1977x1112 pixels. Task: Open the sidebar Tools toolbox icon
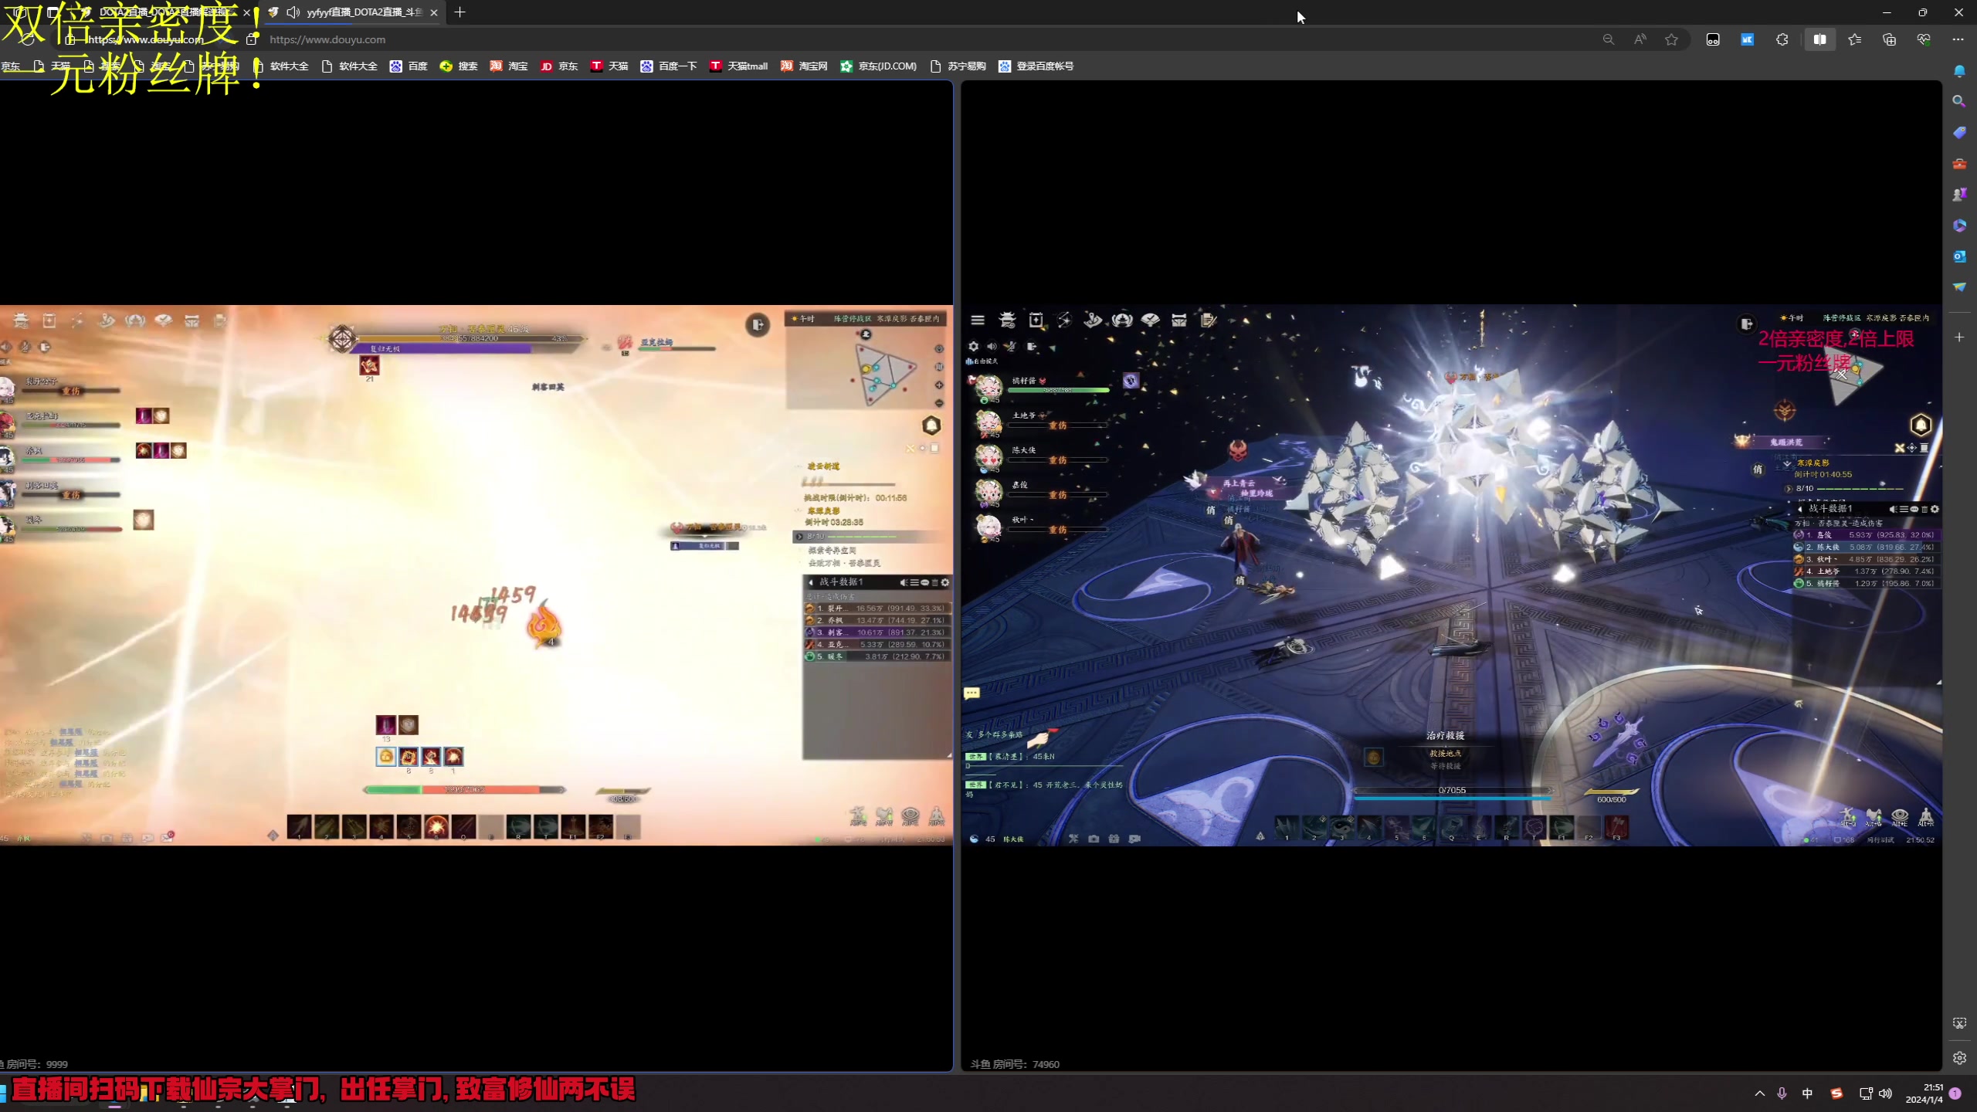point(1959,164)
